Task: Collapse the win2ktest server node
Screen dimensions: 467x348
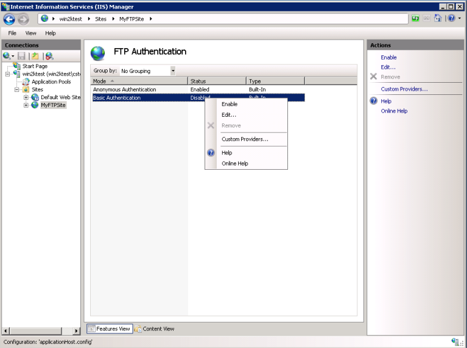Action: click(x=7, y=74)
